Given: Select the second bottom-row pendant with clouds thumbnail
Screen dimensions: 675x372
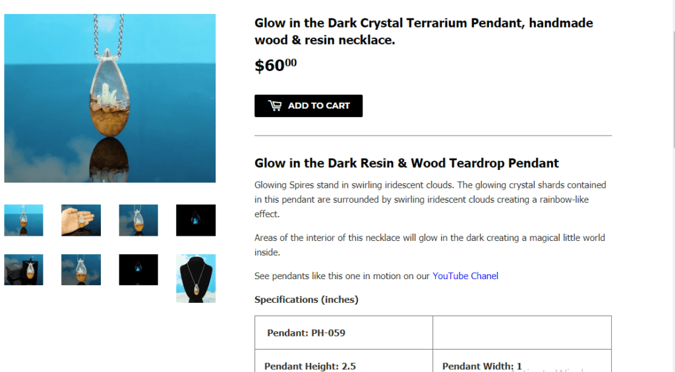Looking at the screenshot, I should 81,270.
